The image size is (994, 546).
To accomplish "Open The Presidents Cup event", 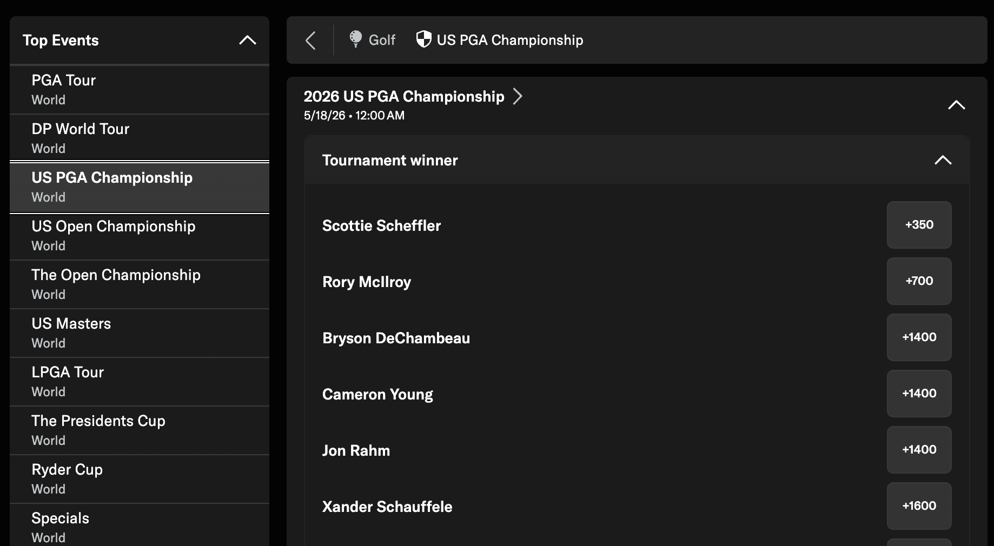I will click(x=140, y=430).
